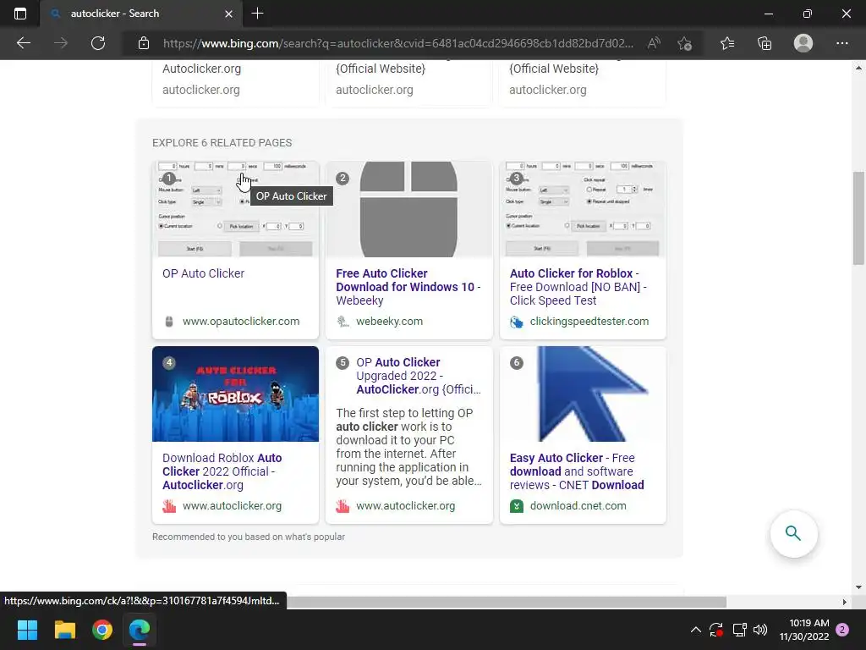Open www.opautoclicker.com link
Image resolution: width=866 pixels, height=650 pixels.
(241, 321)
